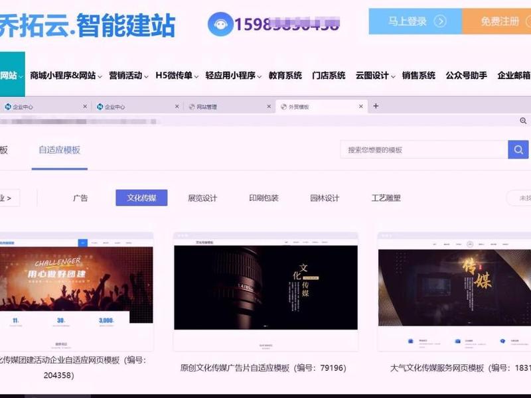This screenshot has height=398, width=531.
Task: Open the golden 传媒 template thumbnail
Action: click(x=454, y=292)
